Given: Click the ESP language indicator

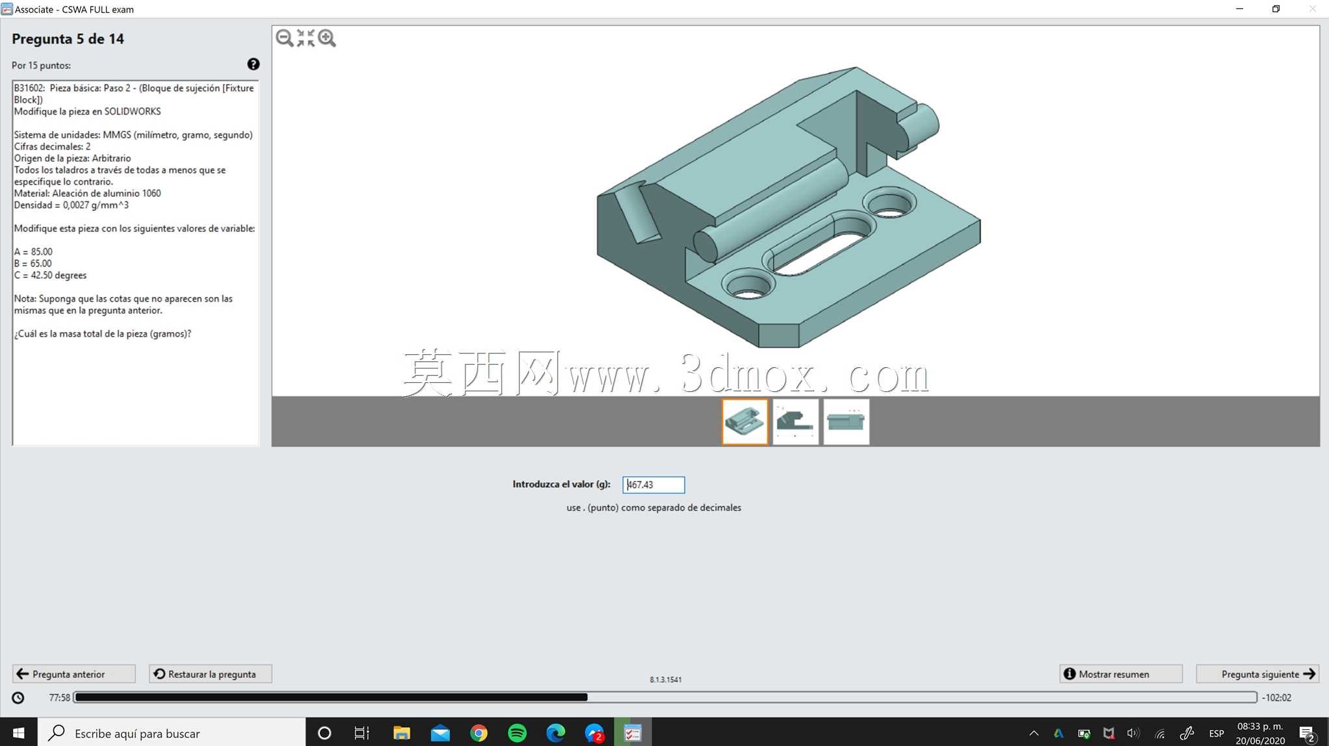Looking at the screenshot, I should (x=1216, y=734).
